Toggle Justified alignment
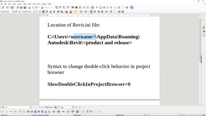Viewport: 206px width, 116px height. click(102, 12)
